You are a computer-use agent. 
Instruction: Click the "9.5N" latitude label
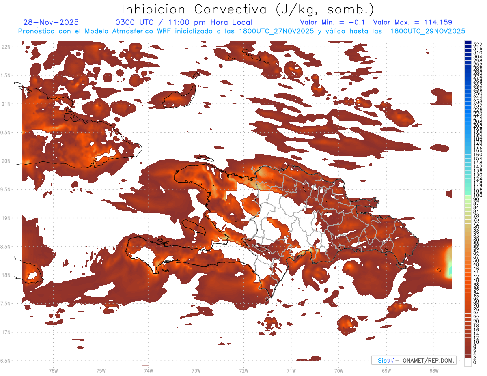6,190
